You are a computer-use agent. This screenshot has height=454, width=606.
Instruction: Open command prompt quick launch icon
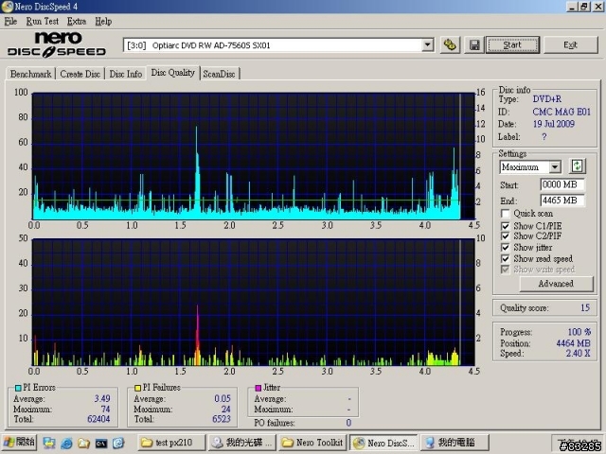point(101,443)
